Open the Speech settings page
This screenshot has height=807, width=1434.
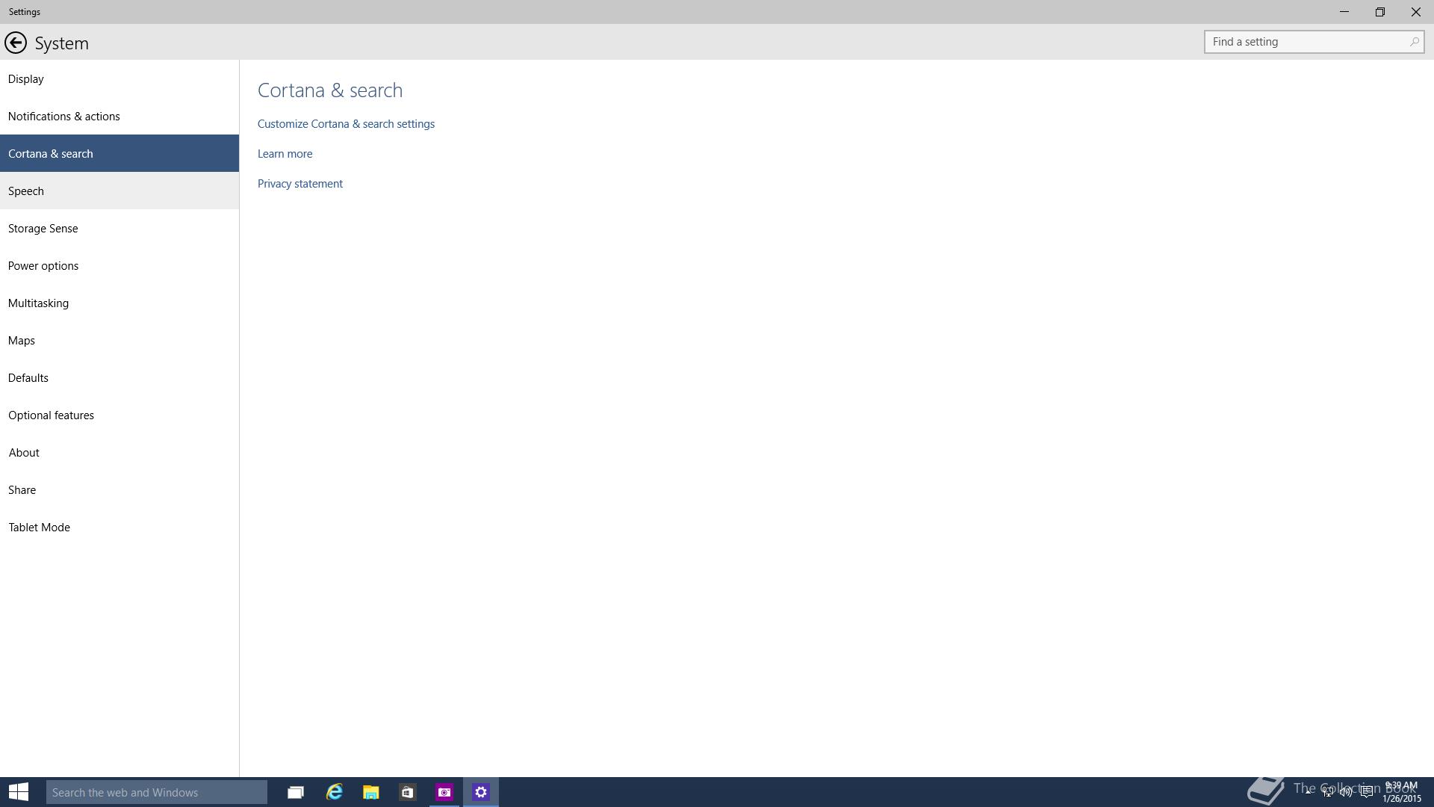point(119,191)
